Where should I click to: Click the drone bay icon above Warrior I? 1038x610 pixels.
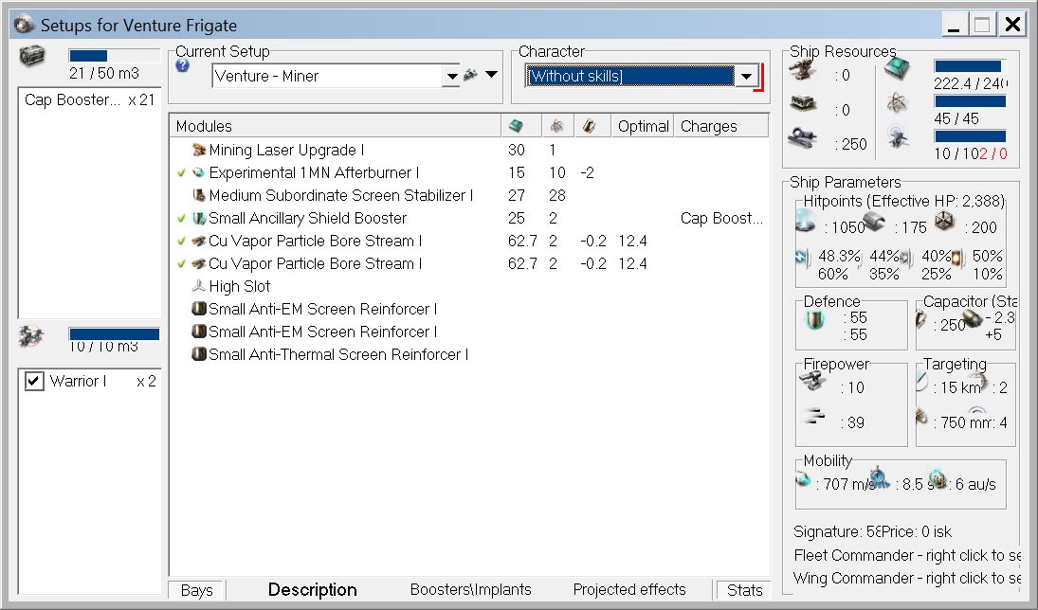pyautogui.click(x=31, y=336)
